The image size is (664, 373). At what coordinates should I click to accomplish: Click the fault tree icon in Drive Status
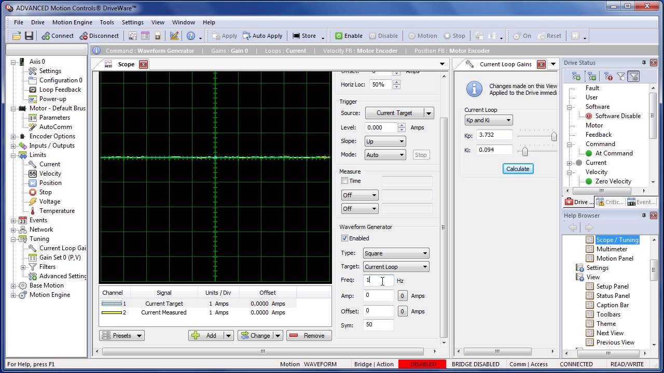pos(608,76)
